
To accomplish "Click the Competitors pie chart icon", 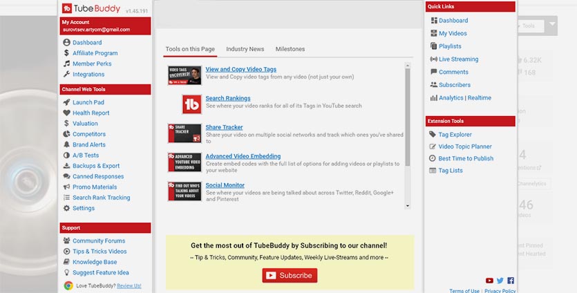I will (x=66, y=134).
